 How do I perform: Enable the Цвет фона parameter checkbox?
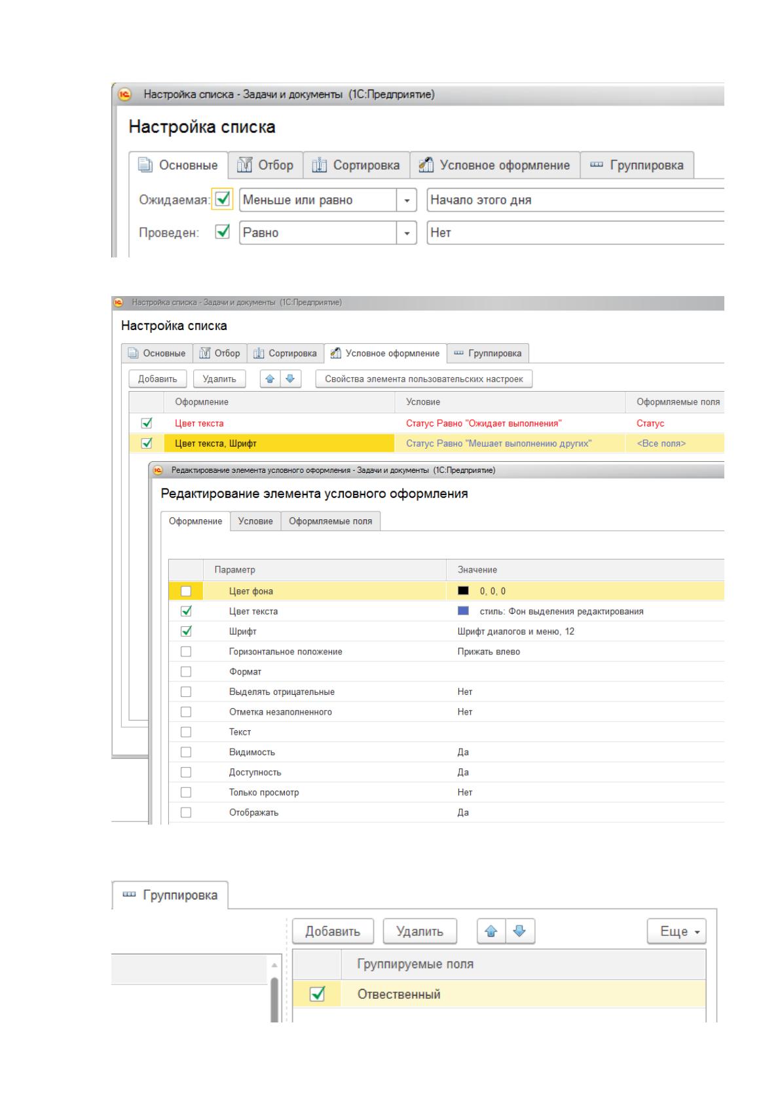click(186, 591)
